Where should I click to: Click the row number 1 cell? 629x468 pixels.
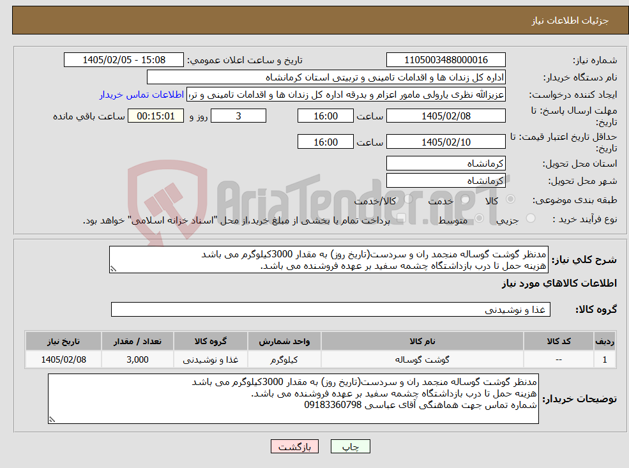point(605,359)
